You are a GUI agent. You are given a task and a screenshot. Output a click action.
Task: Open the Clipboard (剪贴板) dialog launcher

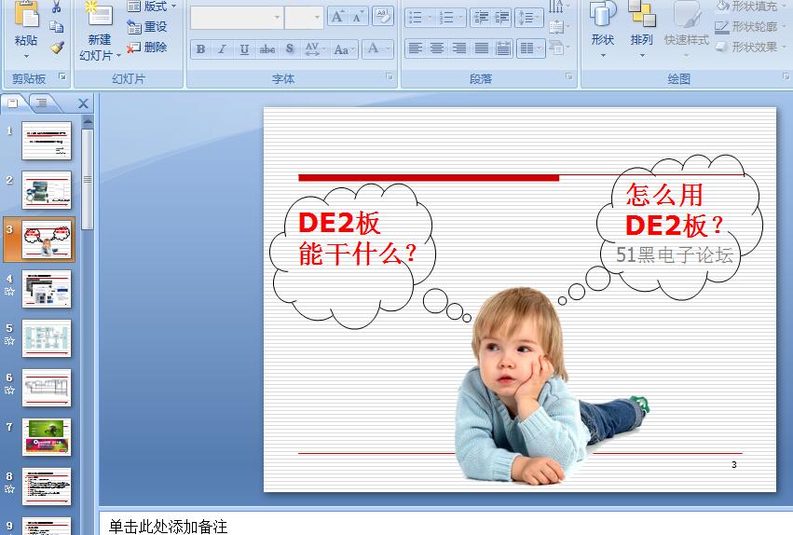point(62,76)
